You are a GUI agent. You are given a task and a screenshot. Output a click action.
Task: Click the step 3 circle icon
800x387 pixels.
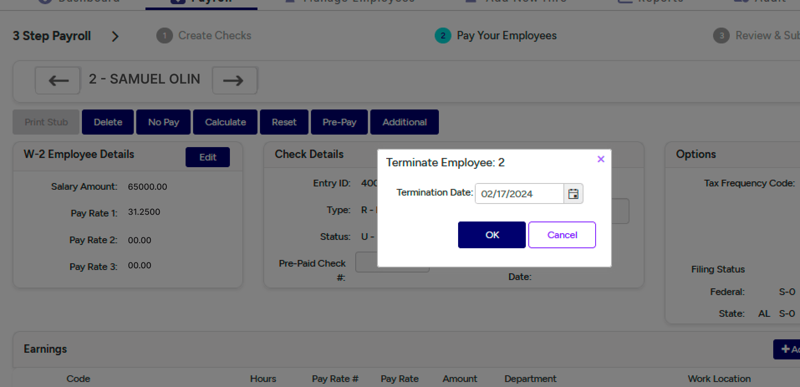(721, 36)
